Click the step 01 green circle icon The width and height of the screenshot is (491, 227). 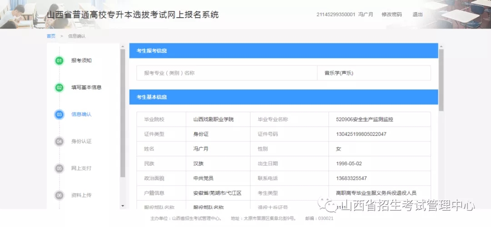tap(59, 61)
